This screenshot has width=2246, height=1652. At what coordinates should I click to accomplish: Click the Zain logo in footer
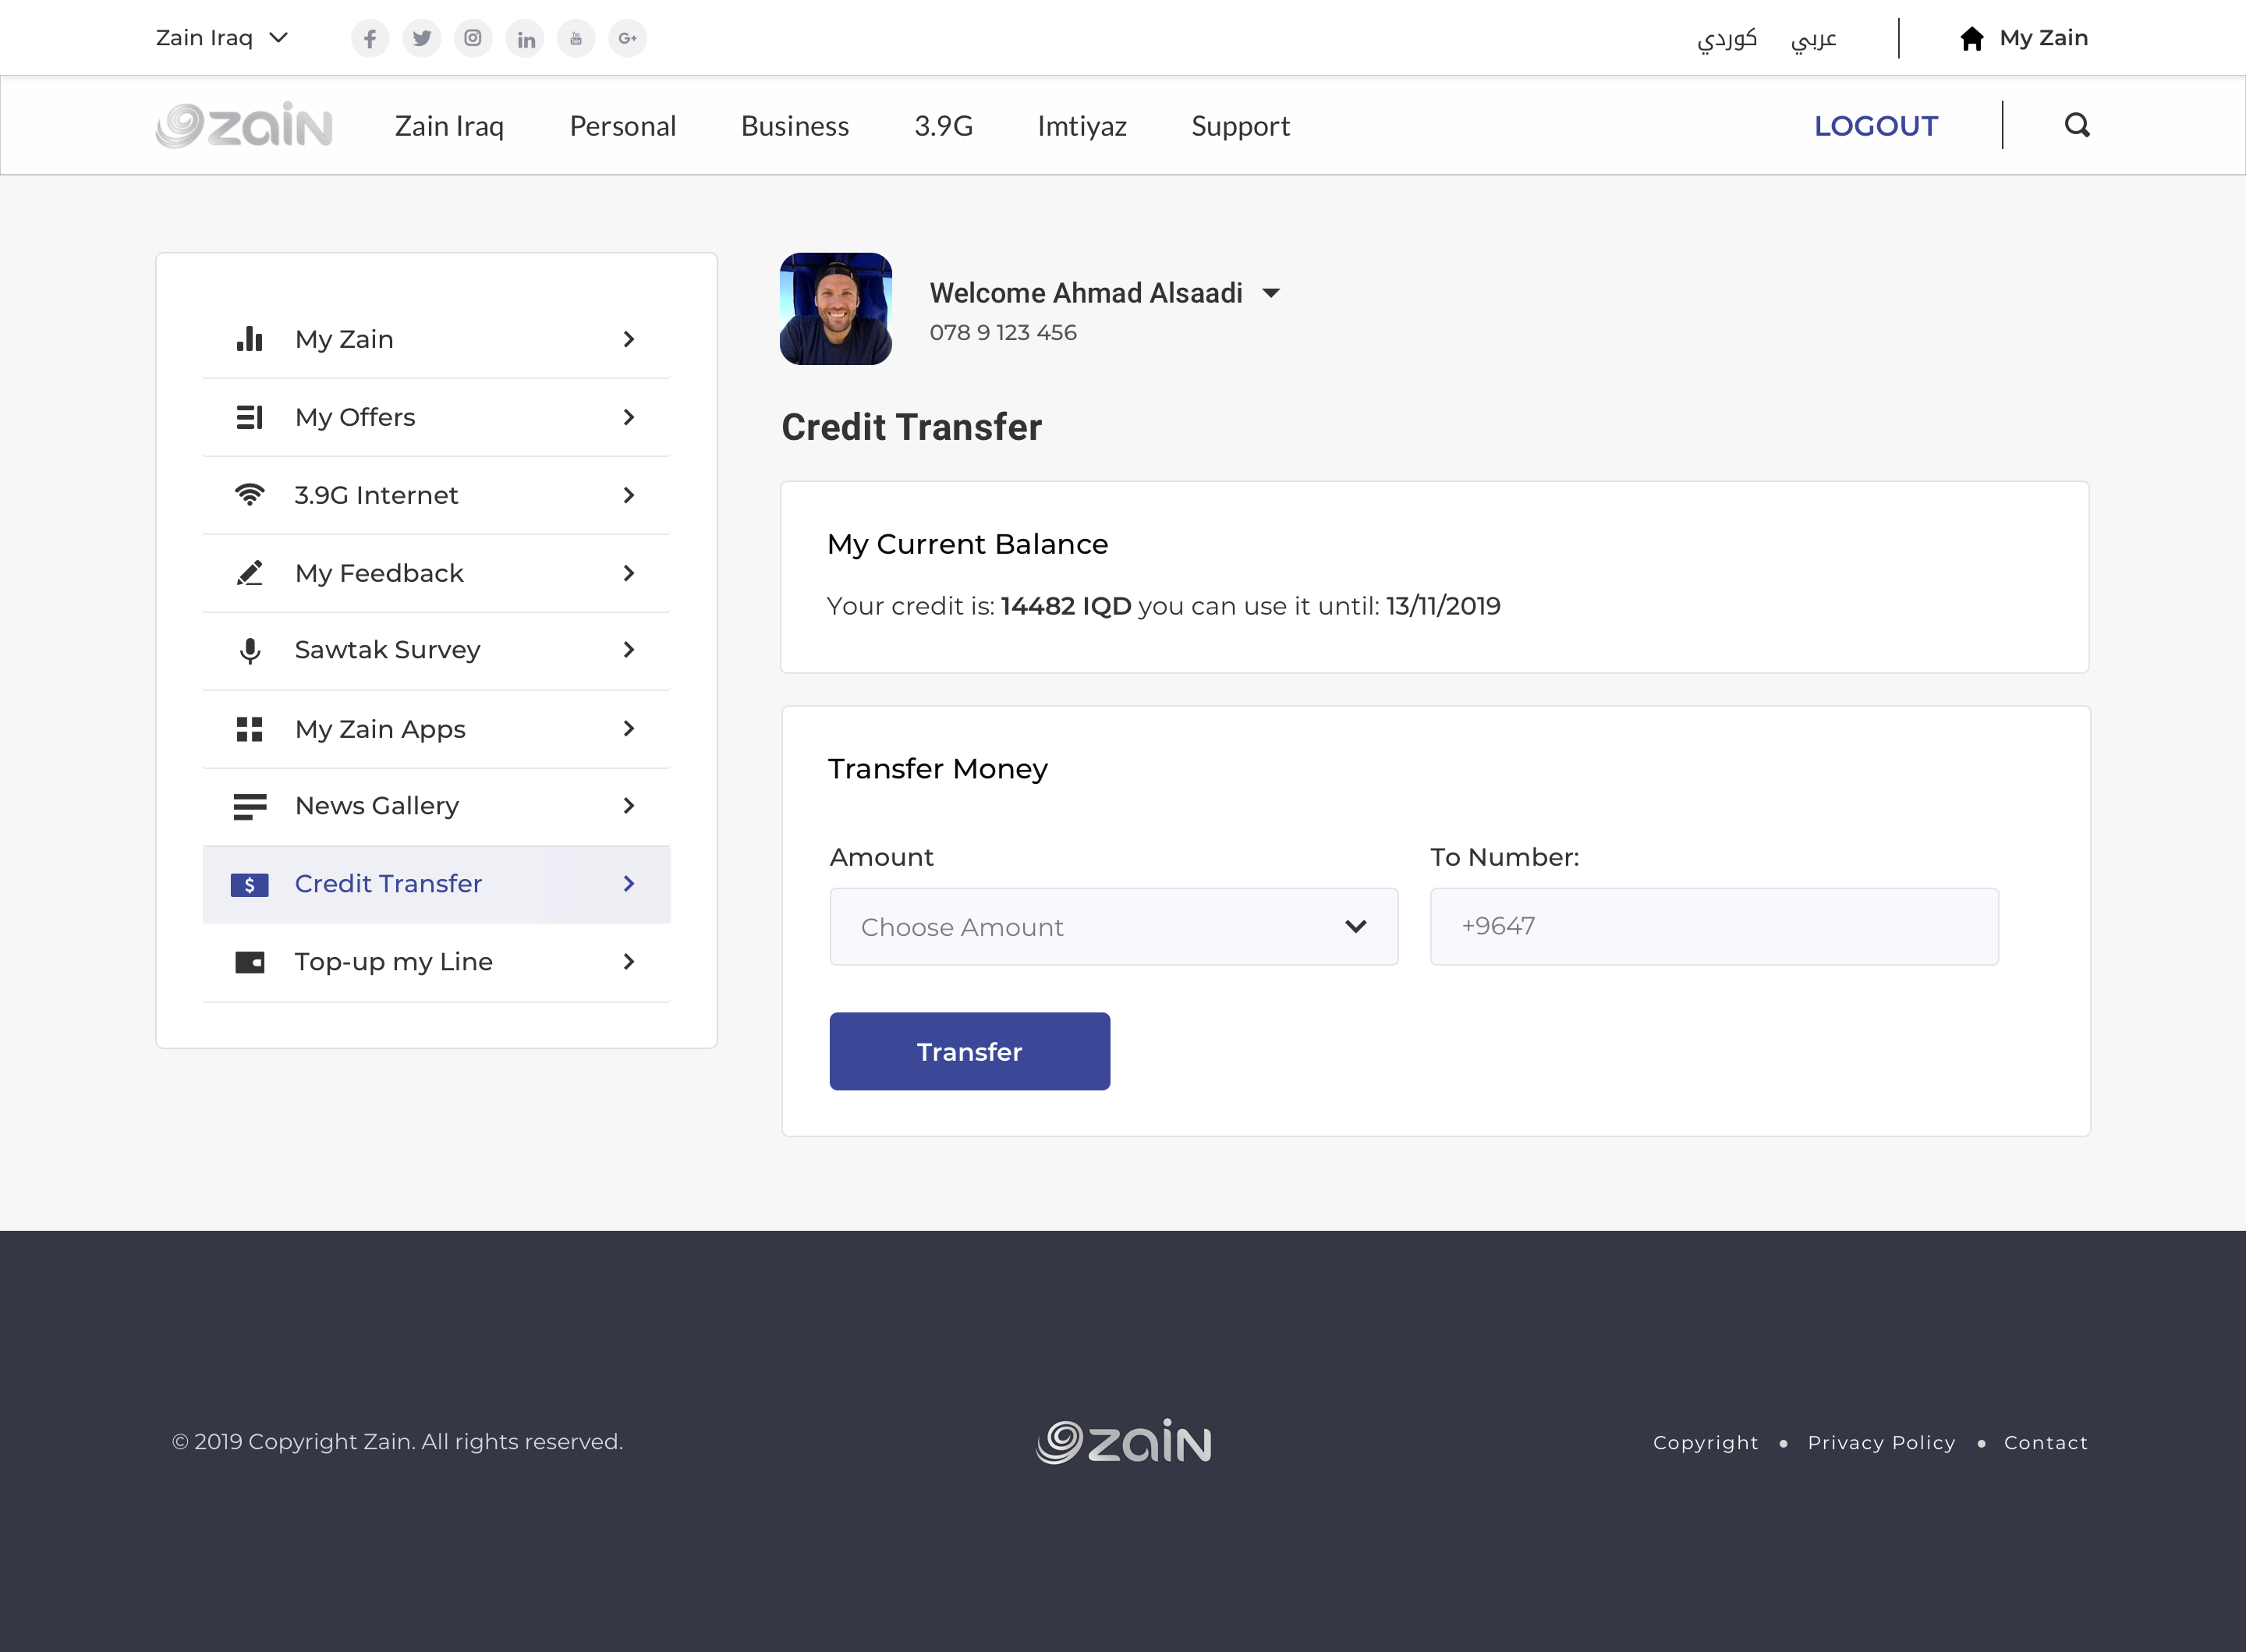(x=1124, y=1442)
